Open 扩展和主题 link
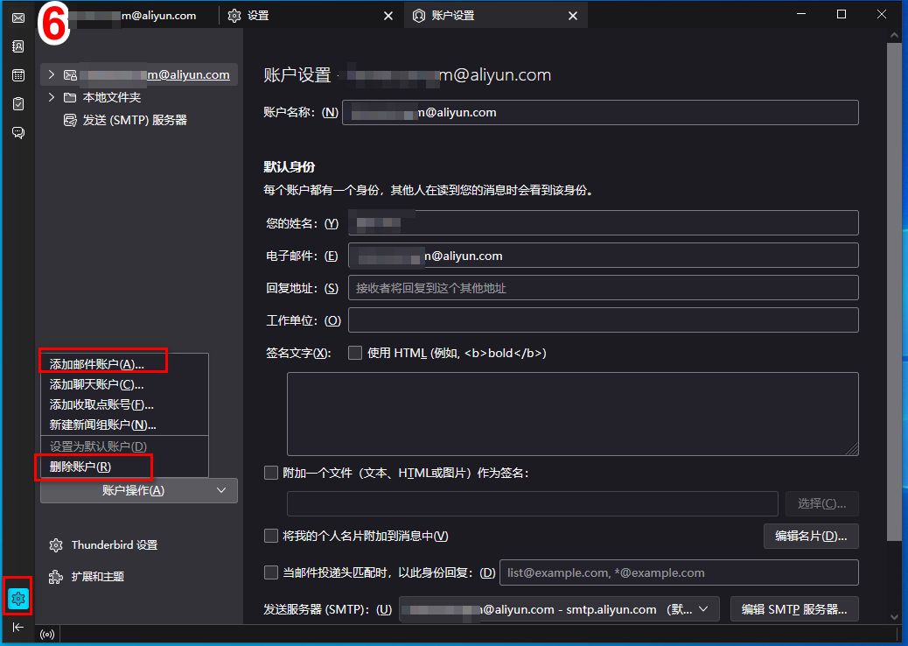The image size is (908, 646). pyautogui.click(x=98, y=577)
